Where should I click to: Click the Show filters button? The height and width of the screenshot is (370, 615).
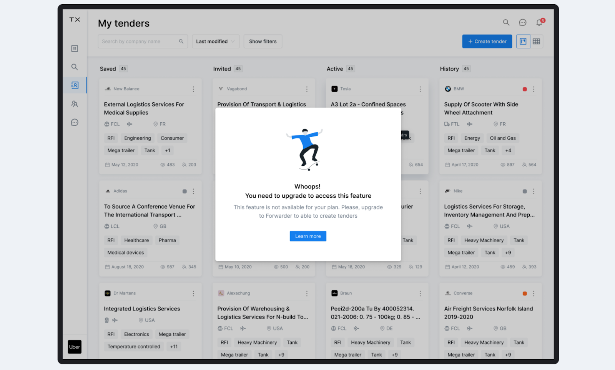tap(263, 42)
